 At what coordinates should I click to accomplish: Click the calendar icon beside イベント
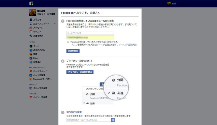(31, 32)
